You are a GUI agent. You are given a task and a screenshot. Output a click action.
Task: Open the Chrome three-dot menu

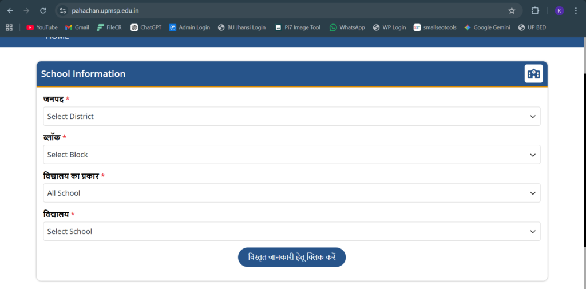576,11
